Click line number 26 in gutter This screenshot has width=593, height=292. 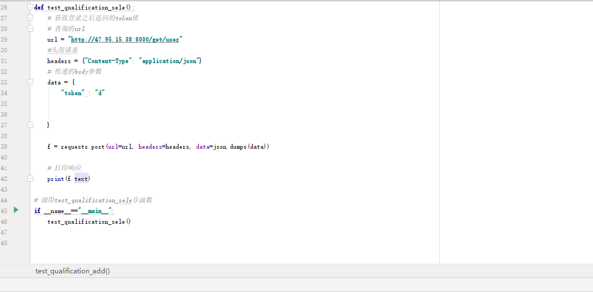pyautogui.click(x=4, y=7)
